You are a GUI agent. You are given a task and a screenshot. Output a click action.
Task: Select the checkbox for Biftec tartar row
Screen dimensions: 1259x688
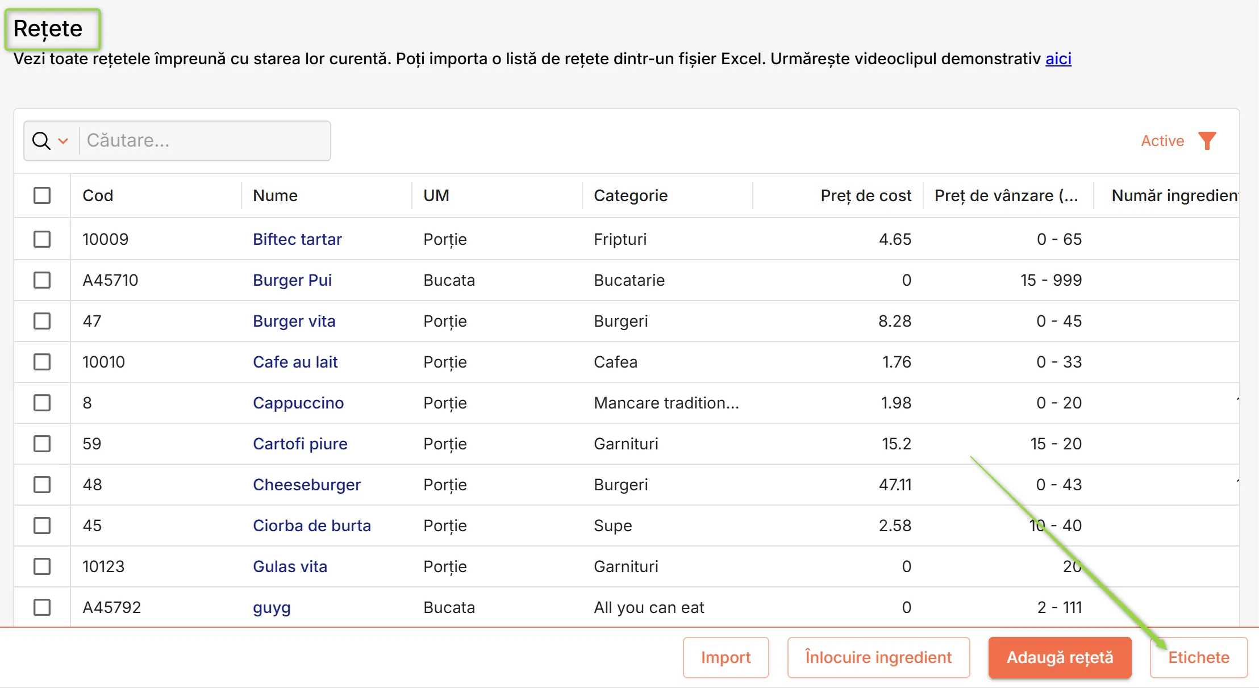pyautogui.click(x=42, y=239)
